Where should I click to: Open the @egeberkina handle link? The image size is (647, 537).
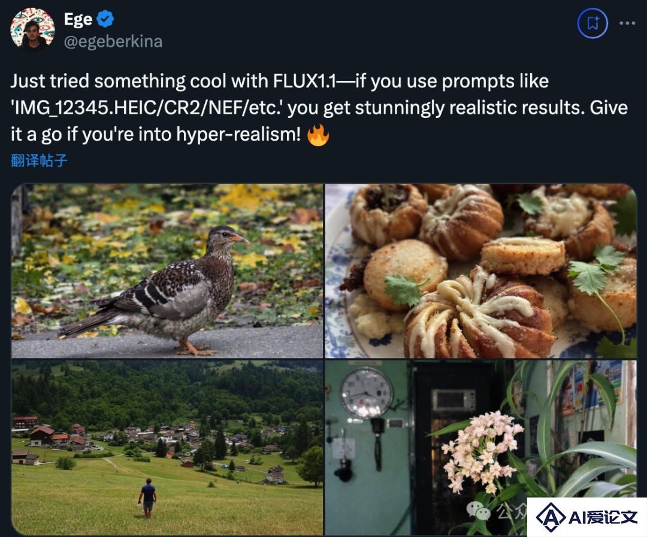click(x=113, y=42)
